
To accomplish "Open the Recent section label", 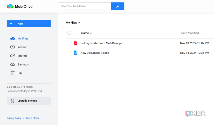I will pyautogui.click(x=22, y=47).
